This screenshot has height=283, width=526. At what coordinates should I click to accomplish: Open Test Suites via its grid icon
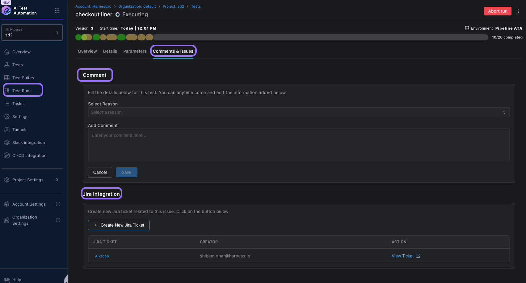pos(7,78)
